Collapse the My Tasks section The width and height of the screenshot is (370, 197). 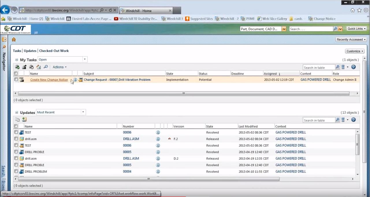coord(17,60)
